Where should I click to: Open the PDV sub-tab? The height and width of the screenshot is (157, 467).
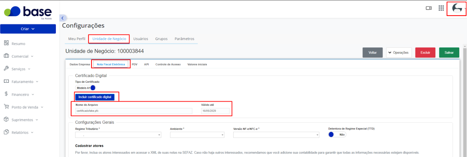click(135, 64)
